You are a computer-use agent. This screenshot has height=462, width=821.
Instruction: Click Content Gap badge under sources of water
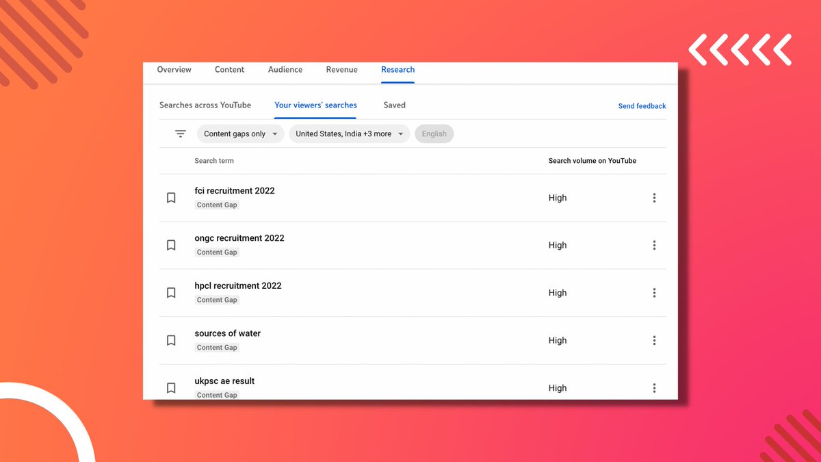click(217, 348)
